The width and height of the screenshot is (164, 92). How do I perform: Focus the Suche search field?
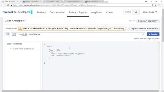click(128, 12)
